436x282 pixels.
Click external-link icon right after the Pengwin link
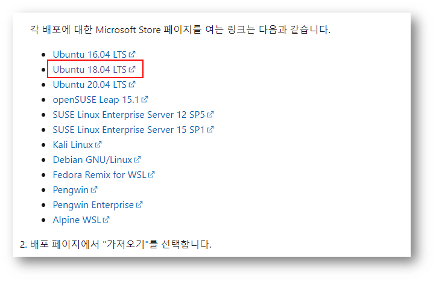[x=94, y=189]
